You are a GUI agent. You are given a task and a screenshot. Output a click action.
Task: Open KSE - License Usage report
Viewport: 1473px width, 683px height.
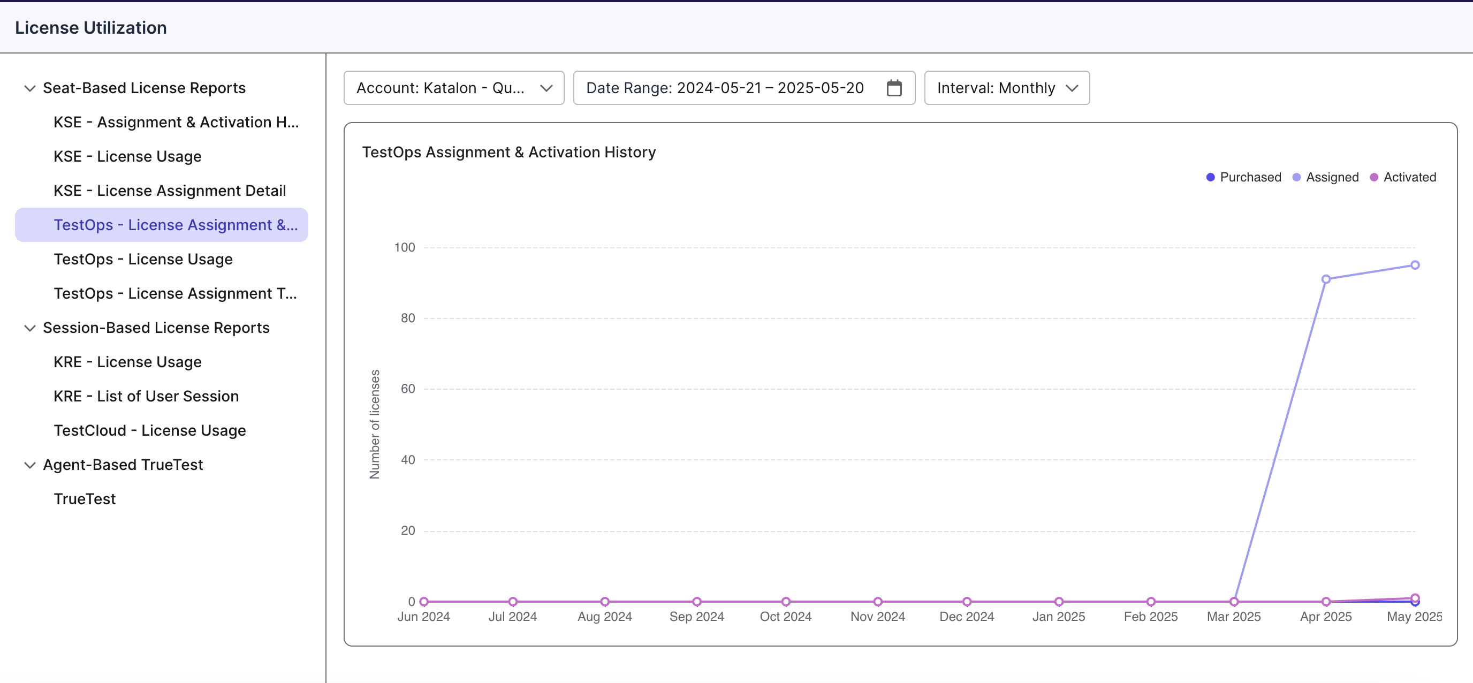click(127, 157)
